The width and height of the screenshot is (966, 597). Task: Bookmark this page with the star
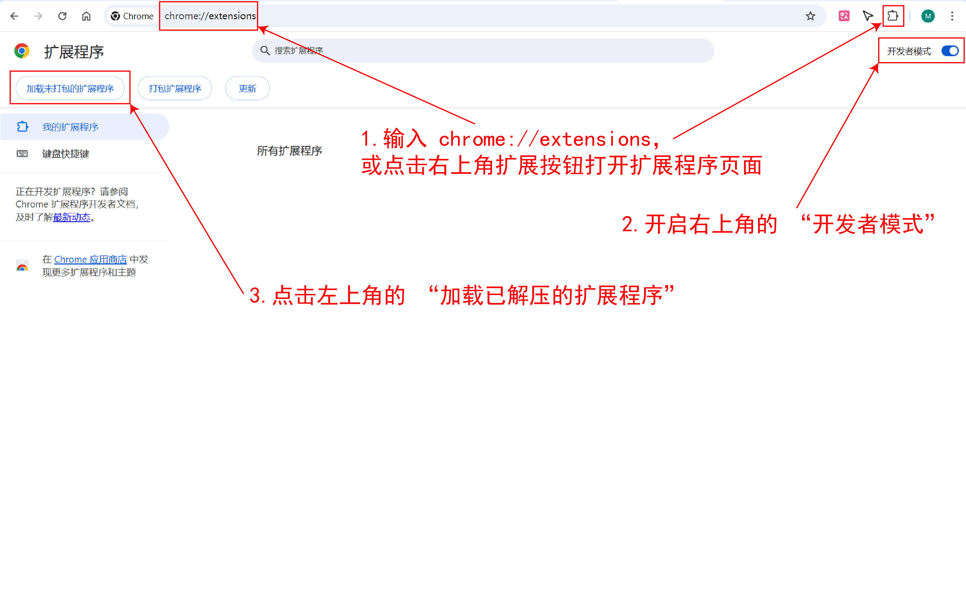click(810, 16)
